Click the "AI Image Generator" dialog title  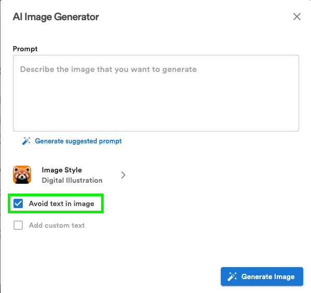click(x=56, y=17)
